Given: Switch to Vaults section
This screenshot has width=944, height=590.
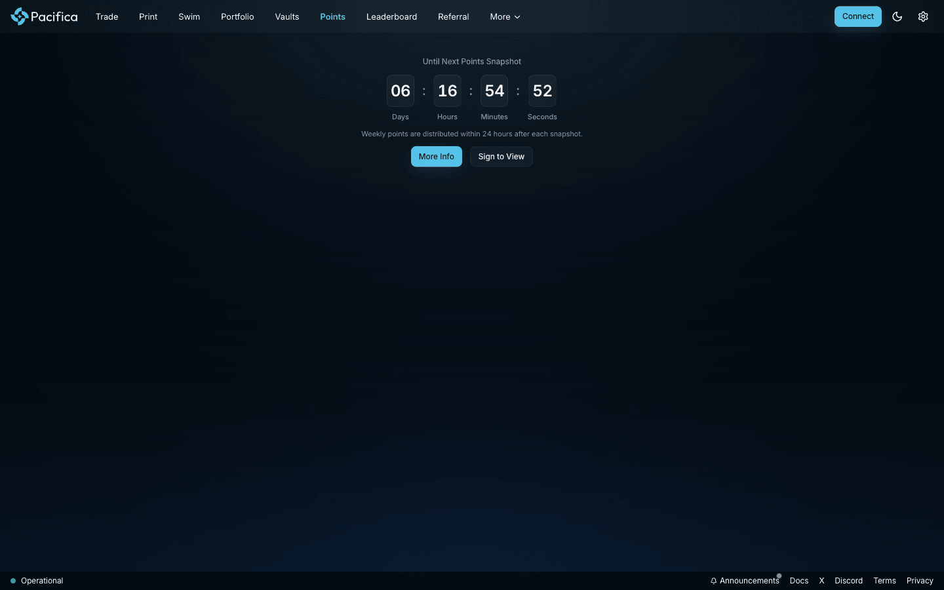Looking at the screenshot, I should [287, 16].
